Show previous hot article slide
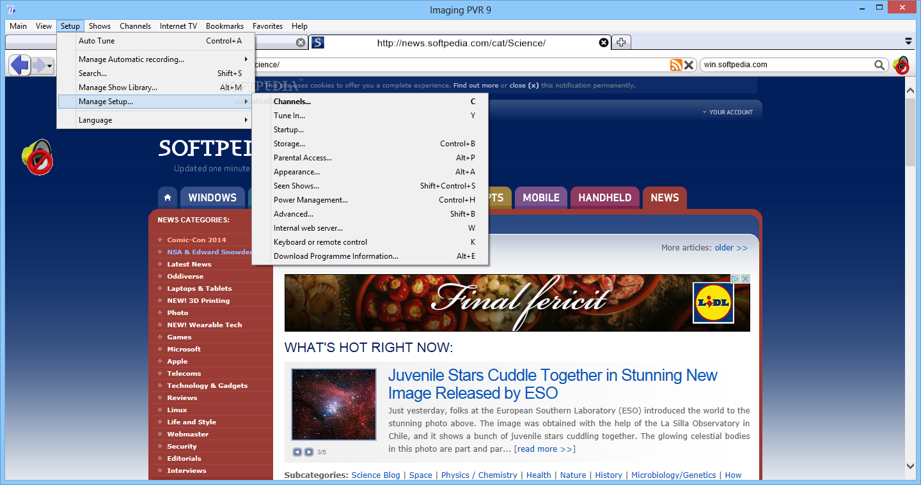 point(297,452)
